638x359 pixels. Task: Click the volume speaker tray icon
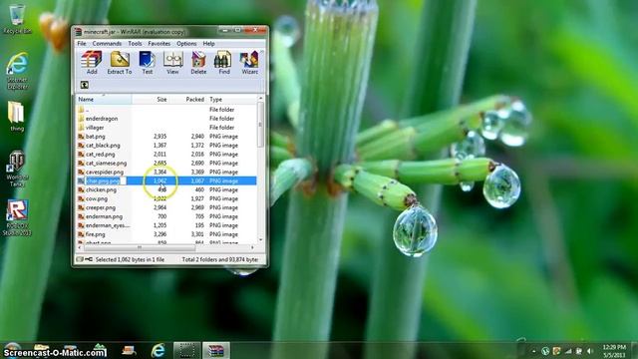[x=589, y=351]
